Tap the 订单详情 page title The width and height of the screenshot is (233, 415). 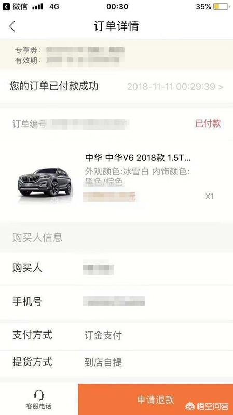116,26
